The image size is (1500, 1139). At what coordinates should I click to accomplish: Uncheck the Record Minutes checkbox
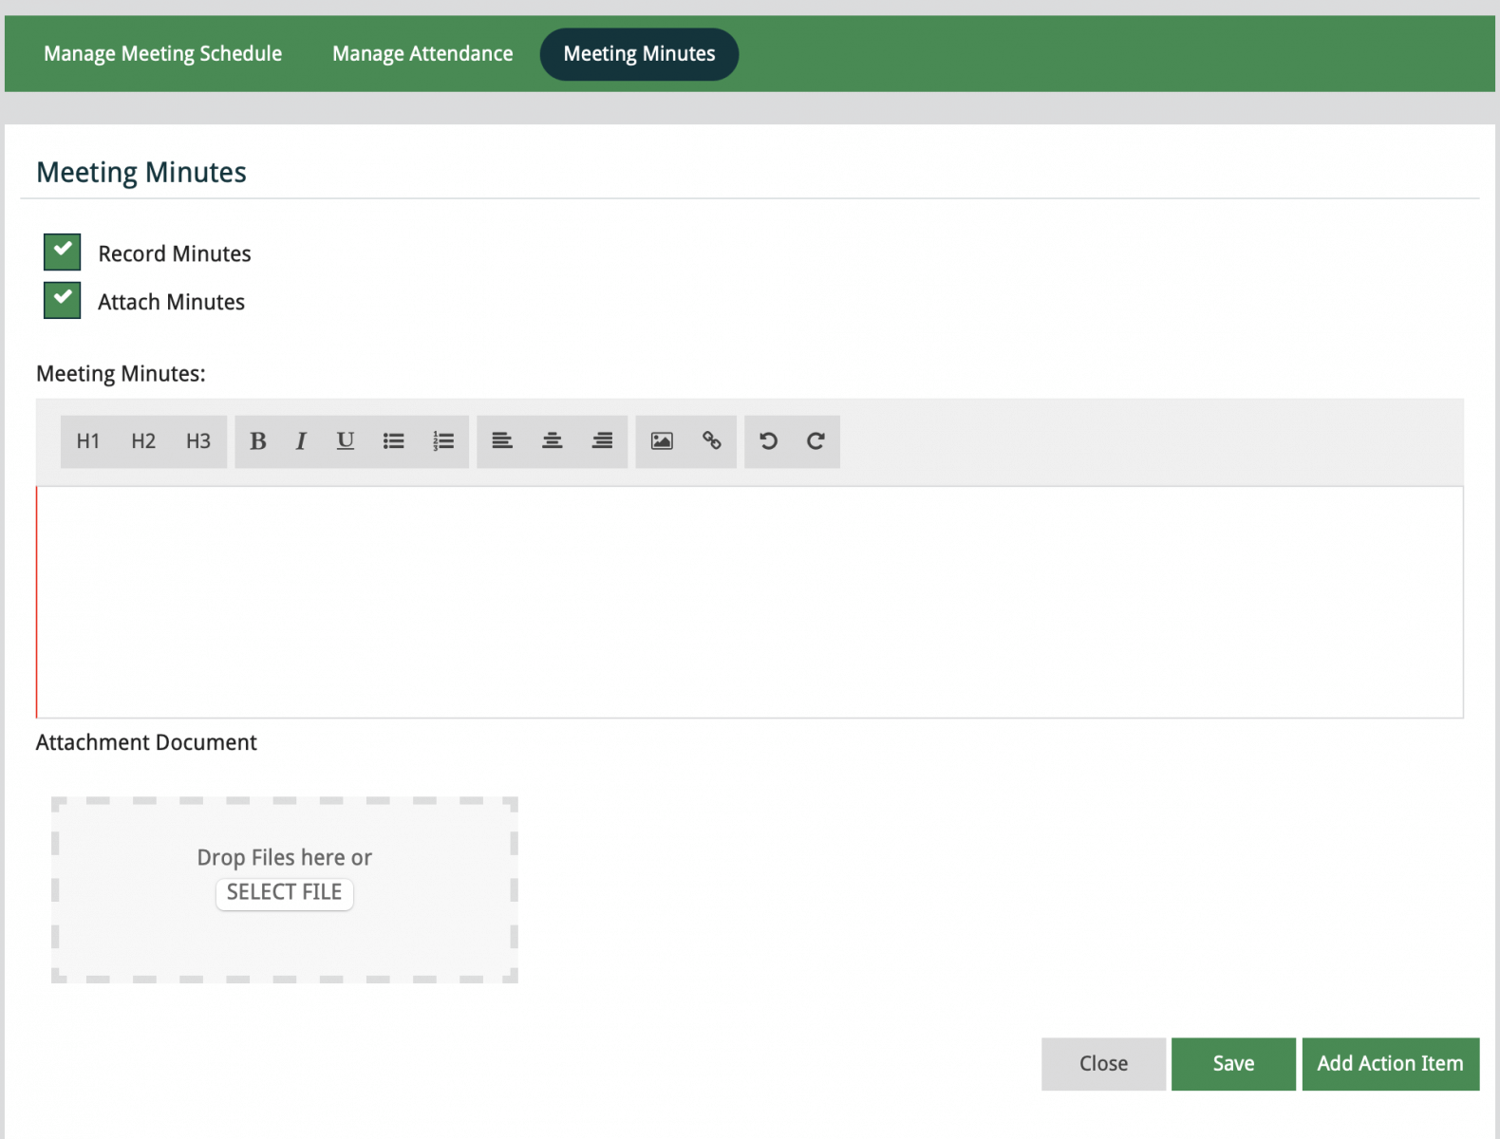pyautogui.click(x=63, y=252)
